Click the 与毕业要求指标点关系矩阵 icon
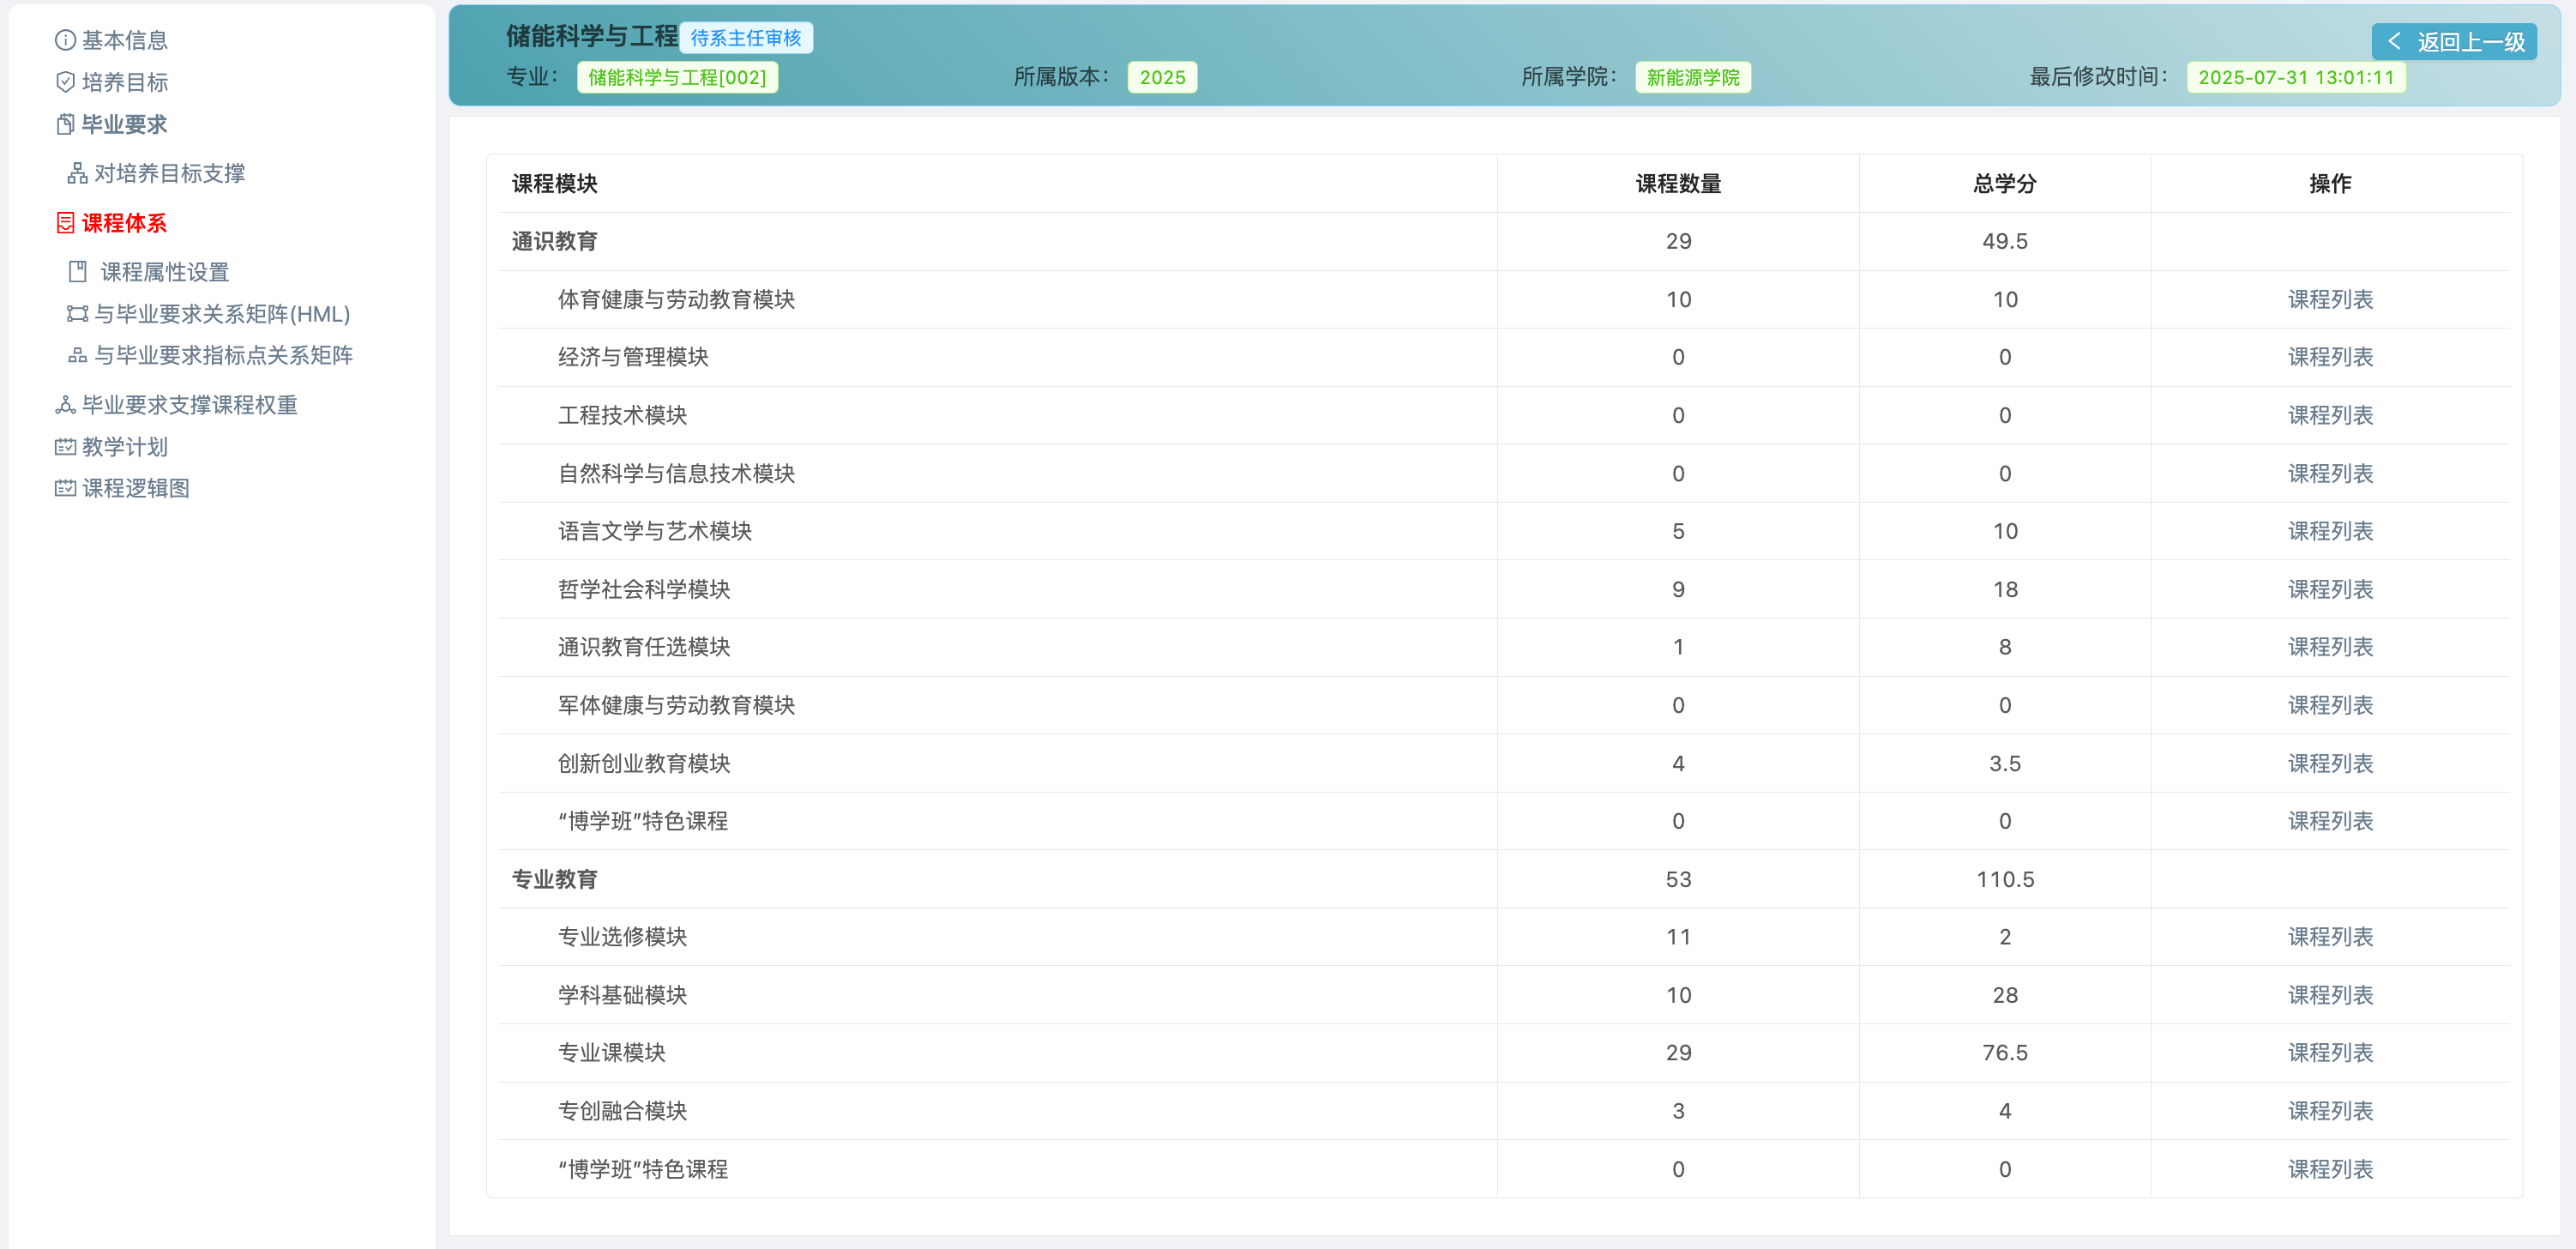This screenshot has height=1249, width=2576. (78, 355)
